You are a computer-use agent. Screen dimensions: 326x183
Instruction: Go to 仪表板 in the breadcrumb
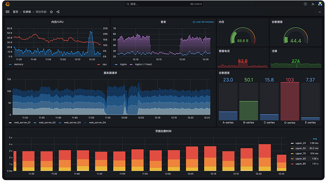point(27,12)
